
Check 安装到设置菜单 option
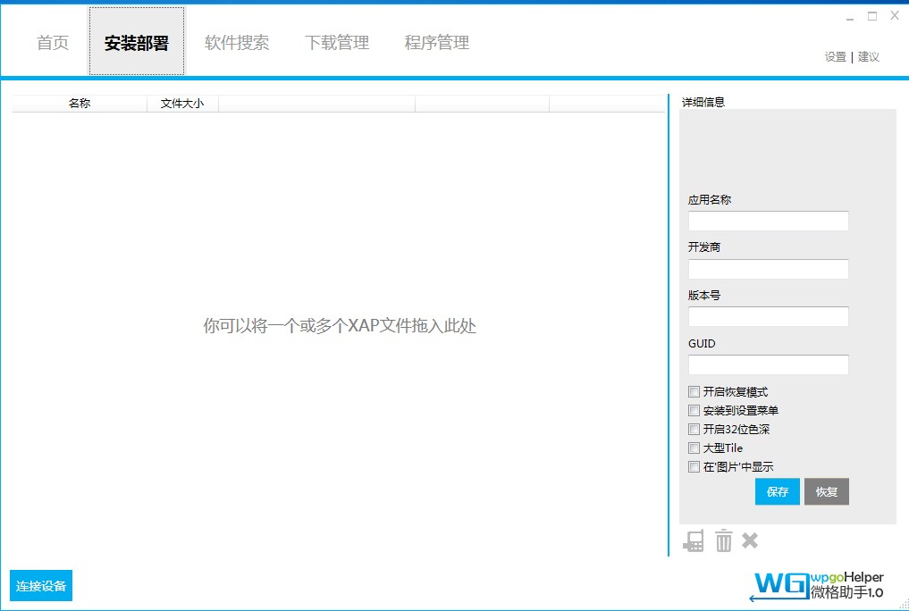pyautogui.click(x=694, y=411)
